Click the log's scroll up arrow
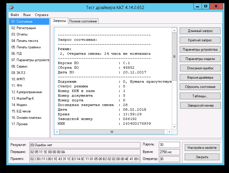The width and height of the screenshot is (229, 173). tap(174, 30)
